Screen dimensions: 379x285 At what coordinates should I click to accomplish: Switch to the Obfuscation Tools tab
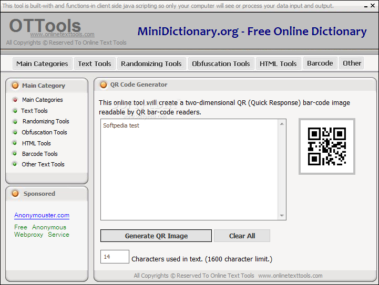[x=221, y=64]
